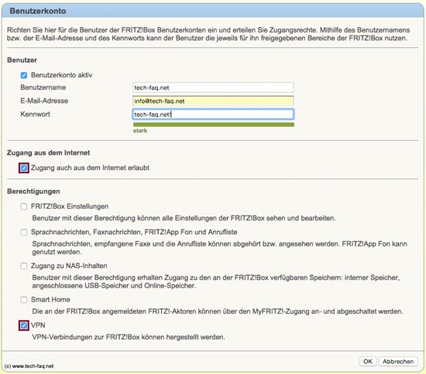Click the 'VPN' label text

(x=38, y=325)
